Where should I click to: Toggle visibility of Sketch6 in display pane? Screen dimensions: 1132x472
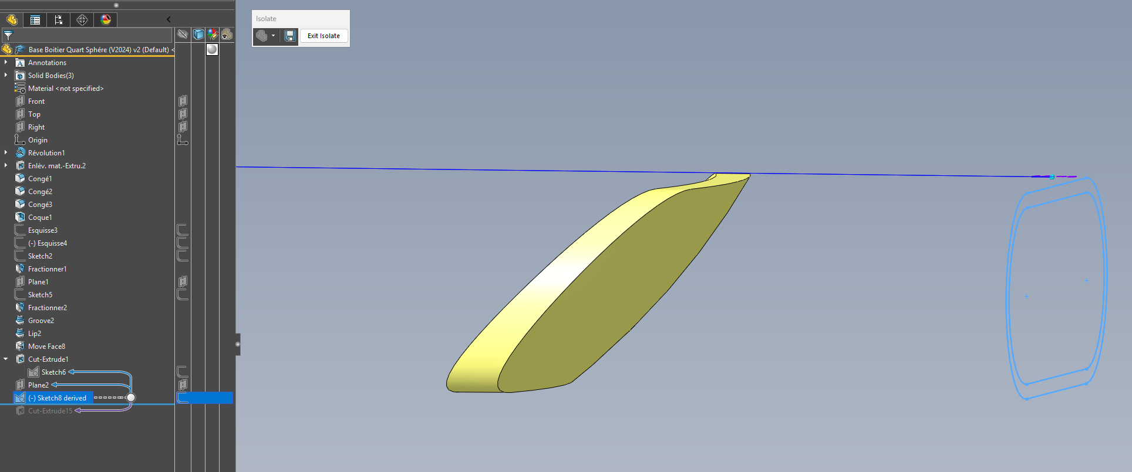coord(183,372)
